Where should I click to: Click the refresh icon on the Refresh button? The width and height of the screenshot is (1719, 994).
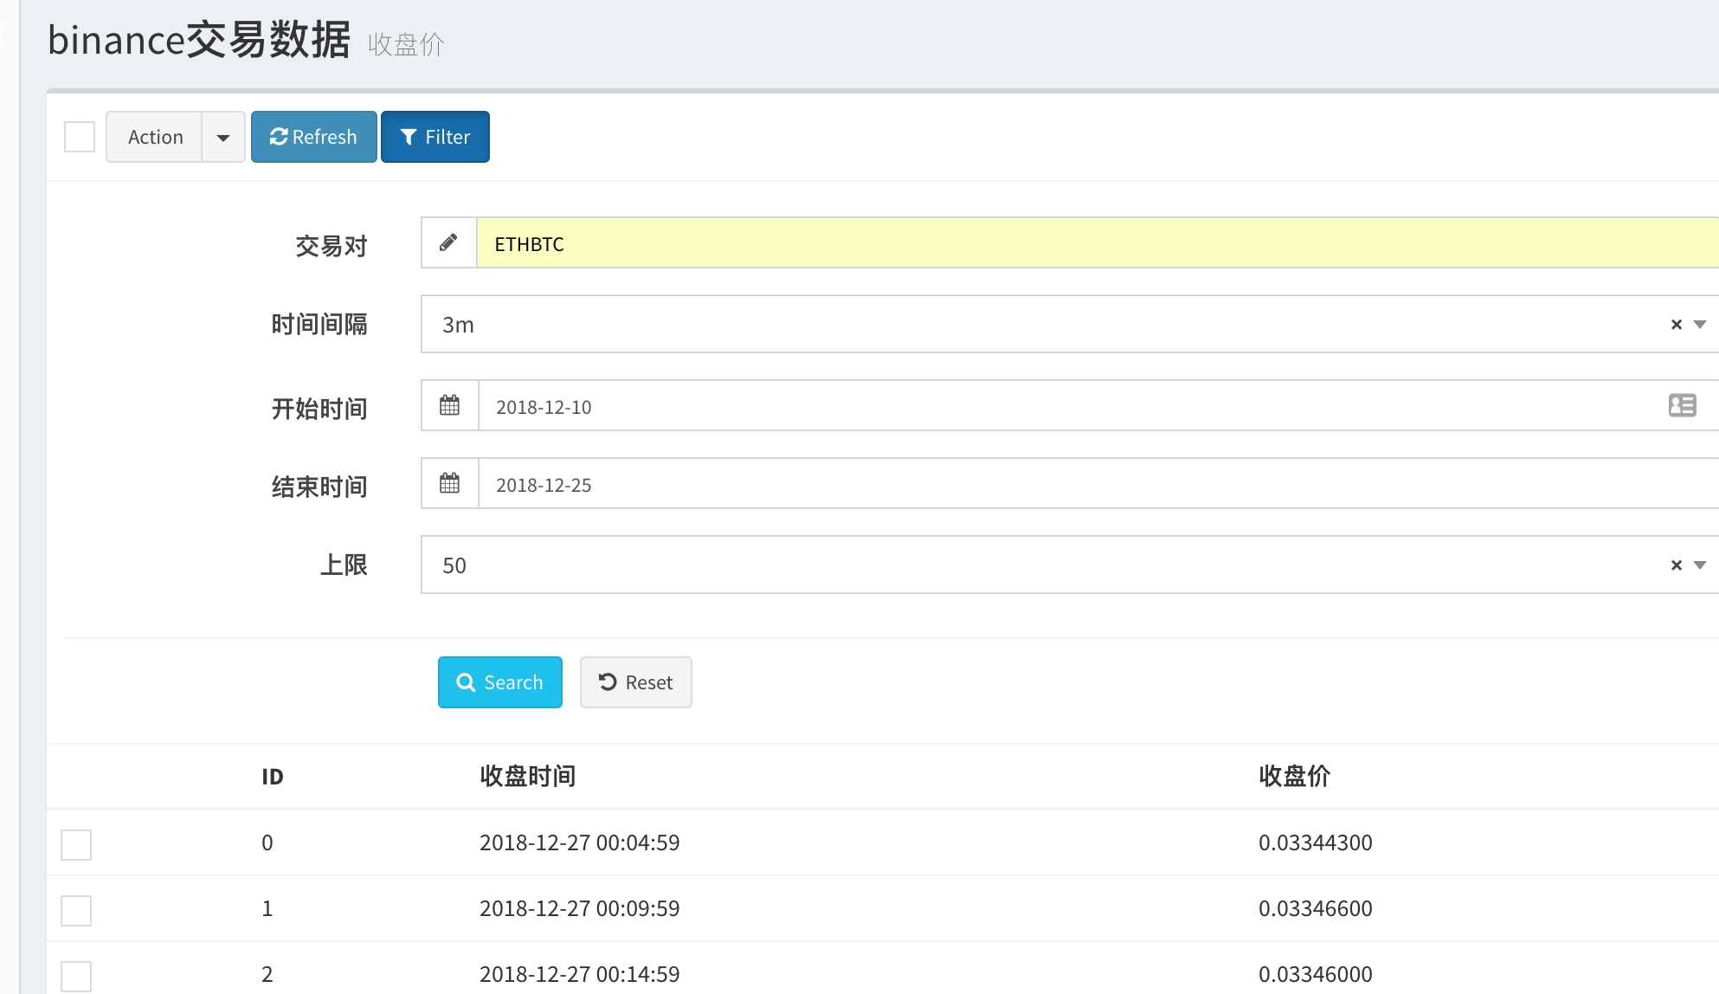pos(279,136)
